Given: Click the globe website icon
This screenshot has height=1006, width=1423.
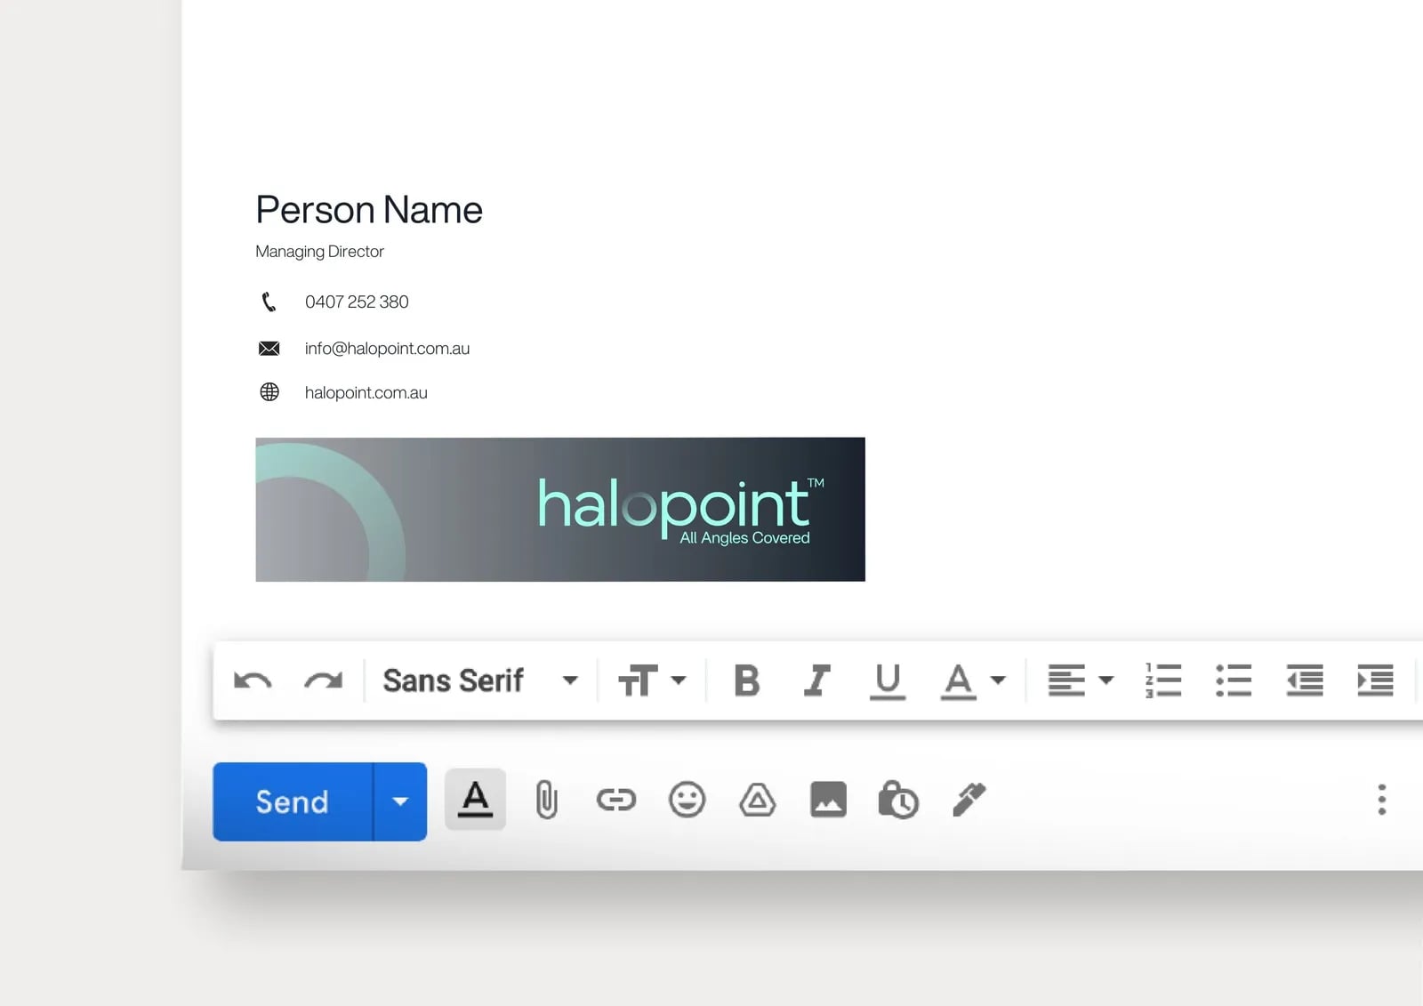Looking at the screenshot, I should 269,392.
